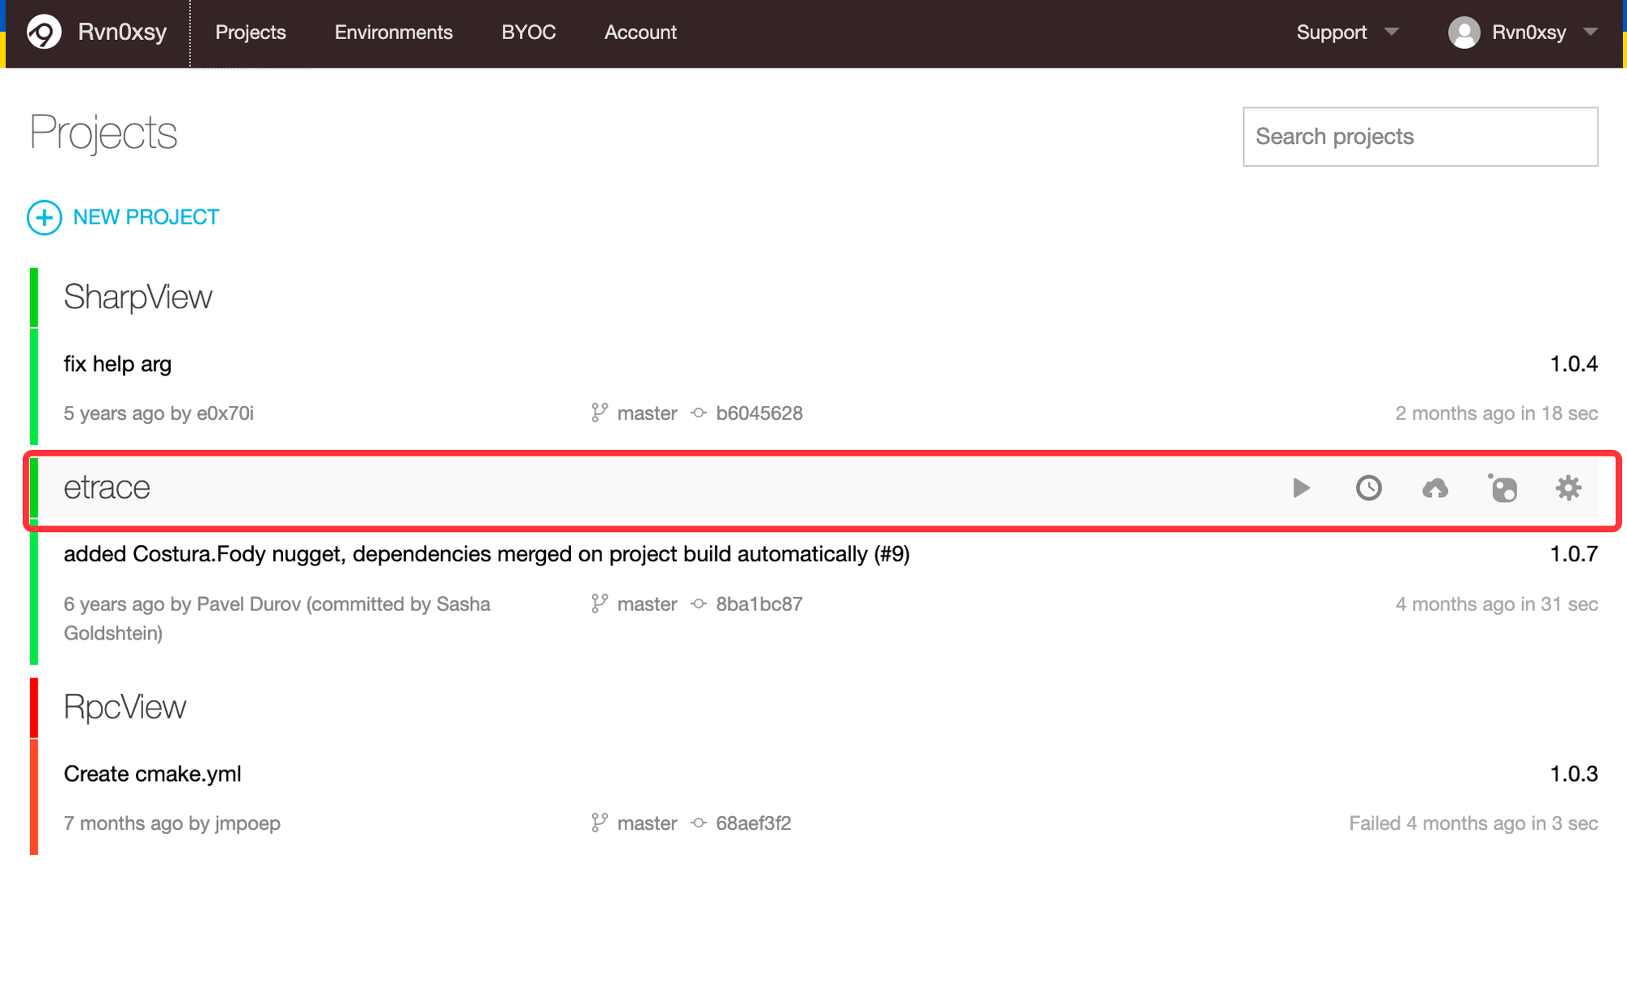The image size is (1627, 995).
Task: Open the RpcView project
Action: coord(124,707)
